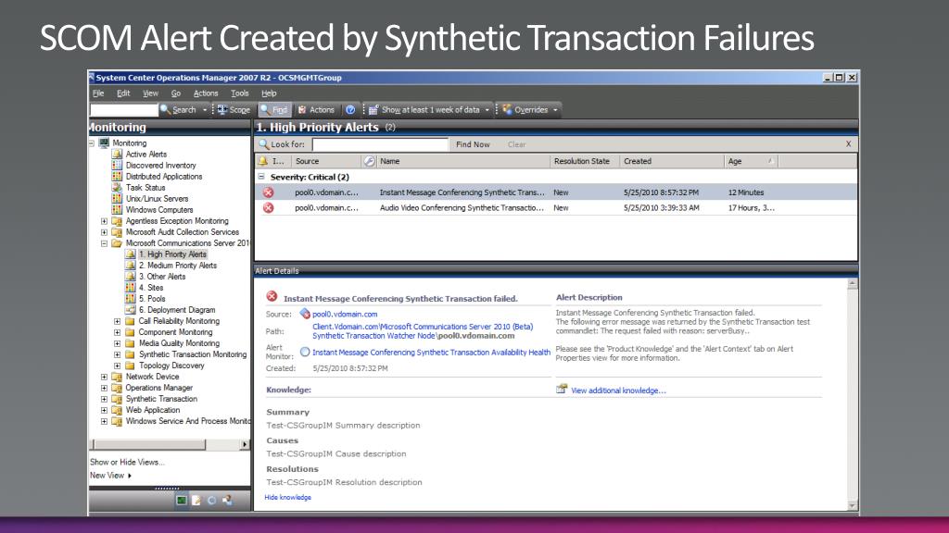Click the navigation tree horizontal scrollbar thumb
This screenshot has width=949, height=533.
tap(149, 445)
